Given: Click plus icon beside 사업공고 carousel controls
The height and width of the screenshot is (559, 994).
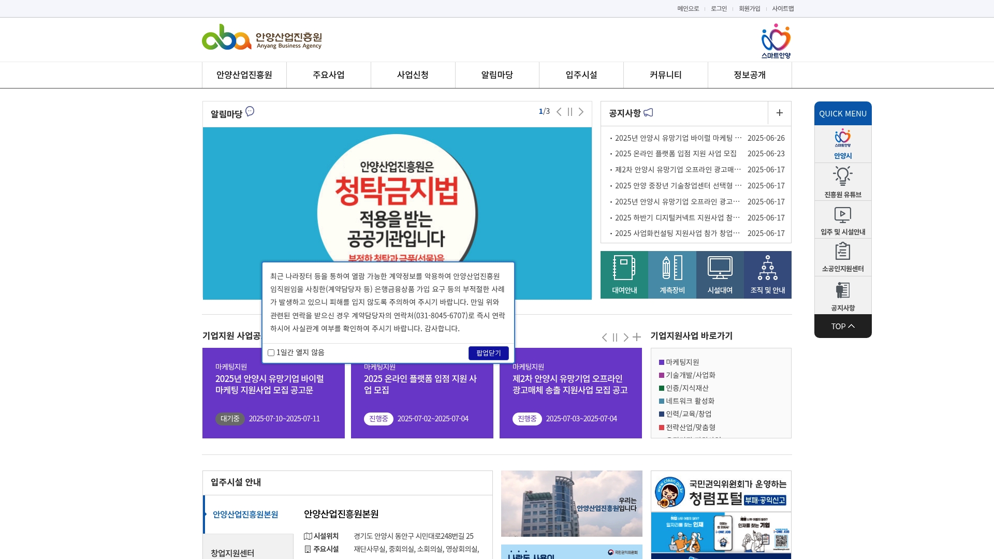Looking at the screenshot, I should (637, 337).
